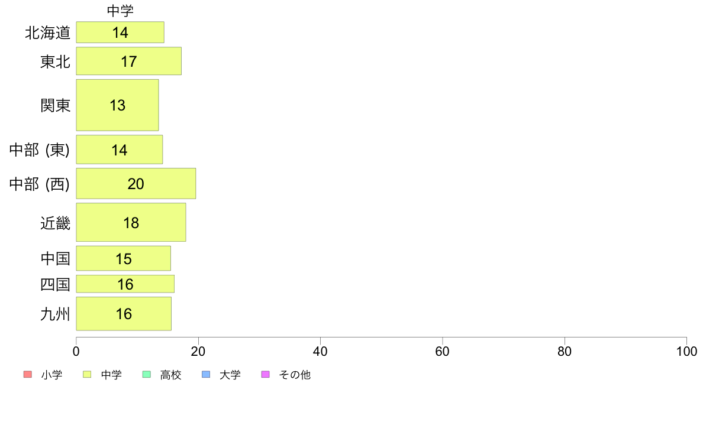Click the 中学 column header label

pos(120,11)
